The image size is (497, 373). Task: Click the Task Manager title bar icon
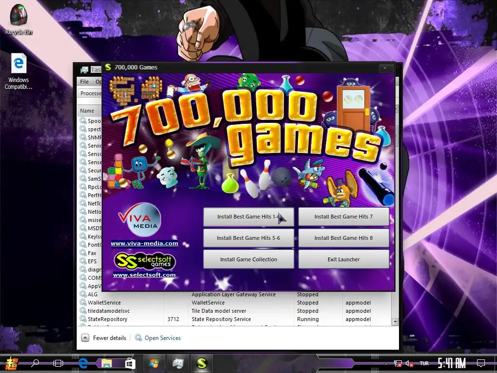(x=84, y=70)
